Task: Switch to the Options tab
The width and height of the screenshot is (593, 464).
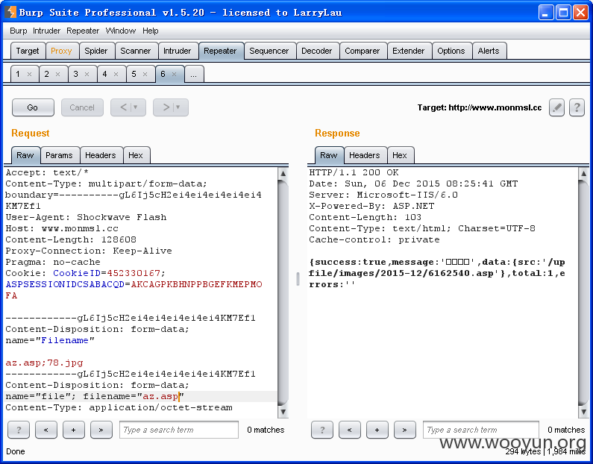Action: [x=451, y=51]
